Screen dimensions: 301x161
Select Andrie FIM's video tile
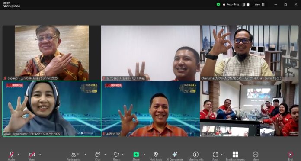[x=150, y=109]
